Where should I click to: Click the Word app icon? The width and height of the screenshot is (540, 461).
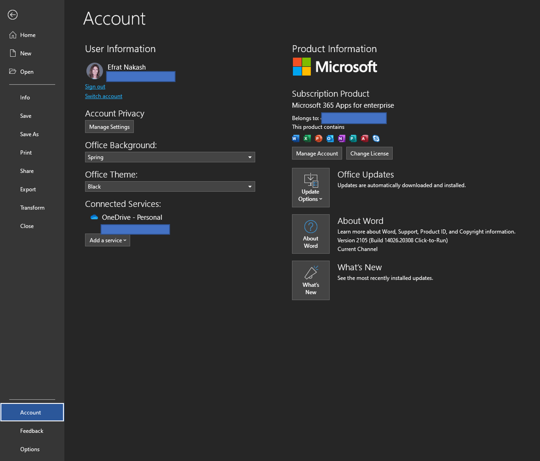(x=296, y=138)
